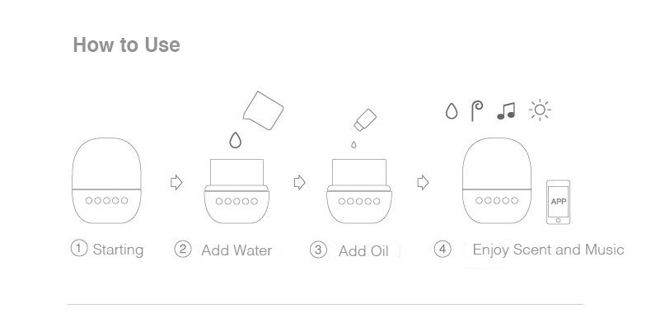This screenshot has width=651, height=313.
Task: Click the closed diffuser in step one
Action: coord(106,180)
